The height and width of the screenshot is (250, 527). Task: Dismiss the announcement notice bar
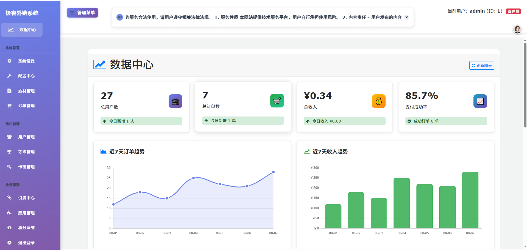407,17
